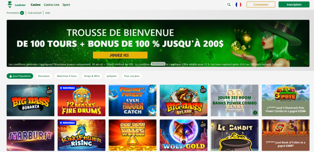Viewport: 314px width, 152px height.
Task: Open the Drops & Wins category
Action: tap(92, 76)
